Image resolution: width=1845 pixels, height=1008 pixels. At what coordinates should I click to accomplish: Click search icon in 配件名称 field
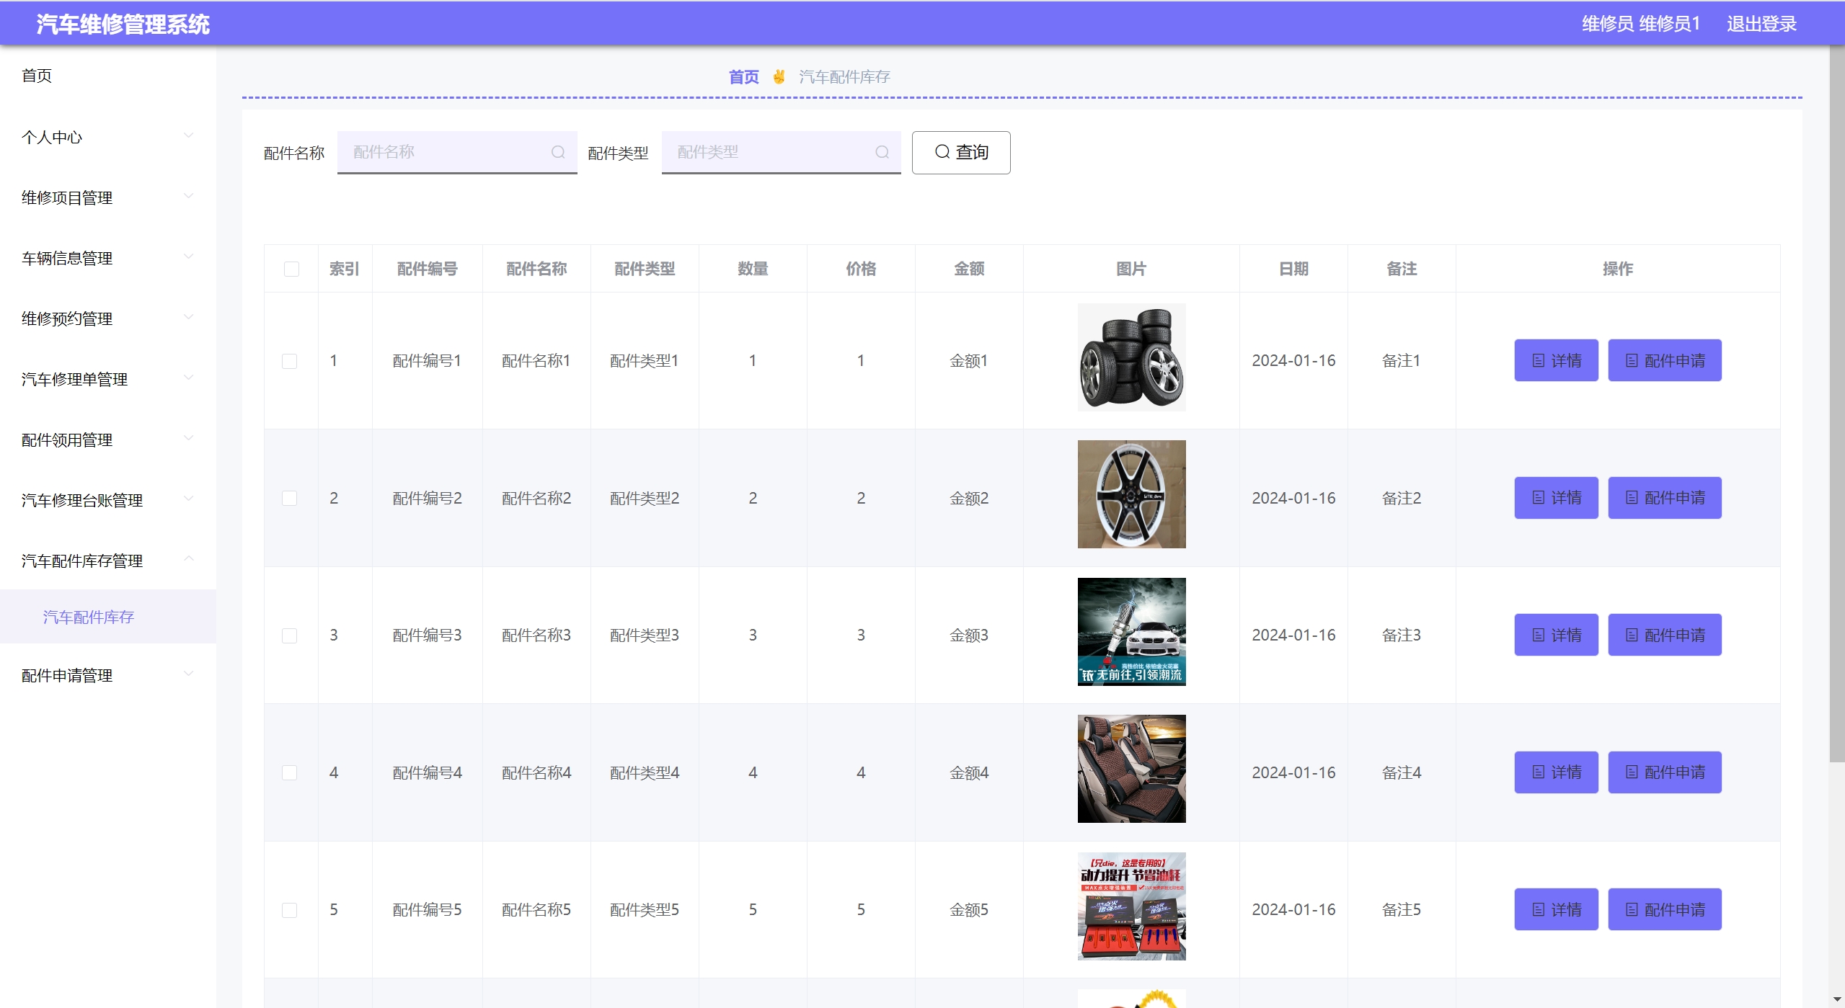pos(557,152)
